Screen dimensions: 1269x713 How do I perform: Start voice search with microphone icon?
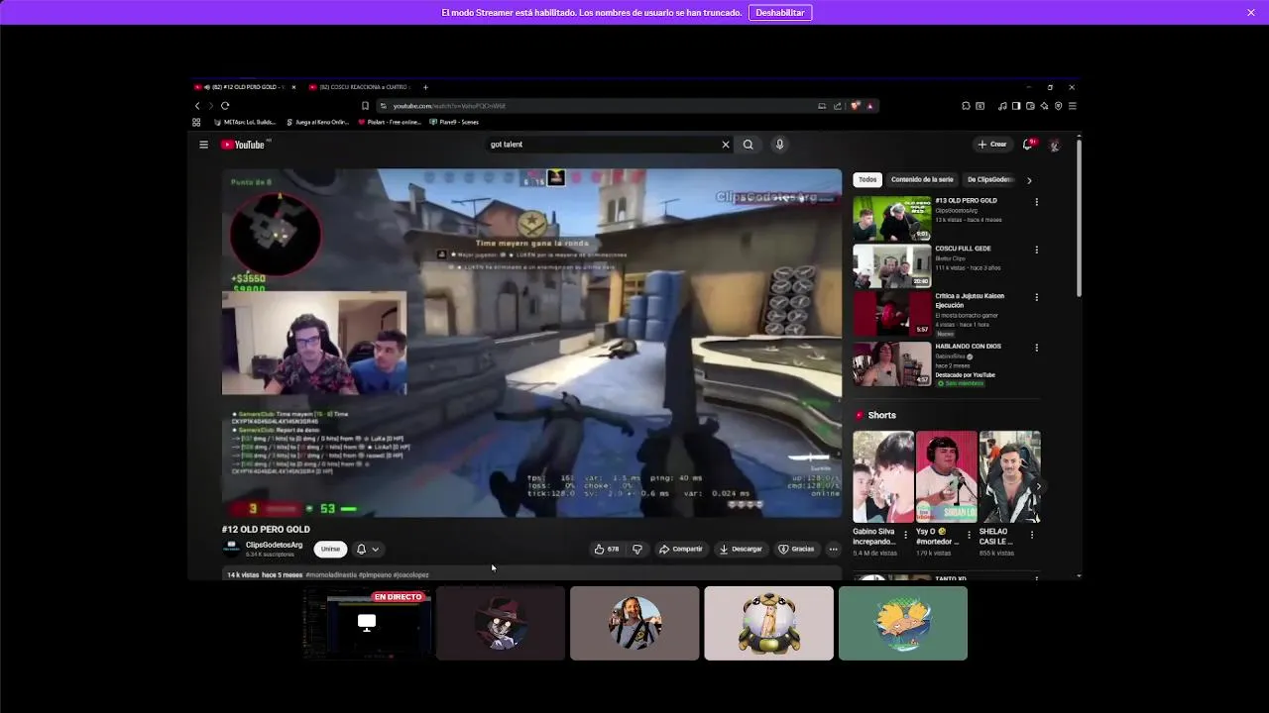coord(779,145)
